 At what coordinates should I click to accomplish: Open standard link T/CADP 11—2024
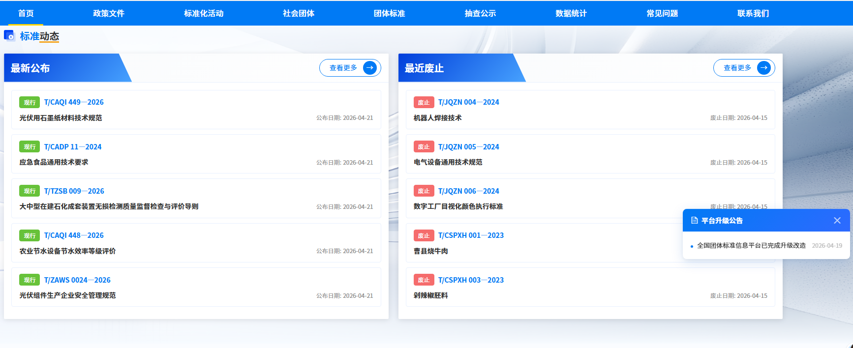[73, 147]
